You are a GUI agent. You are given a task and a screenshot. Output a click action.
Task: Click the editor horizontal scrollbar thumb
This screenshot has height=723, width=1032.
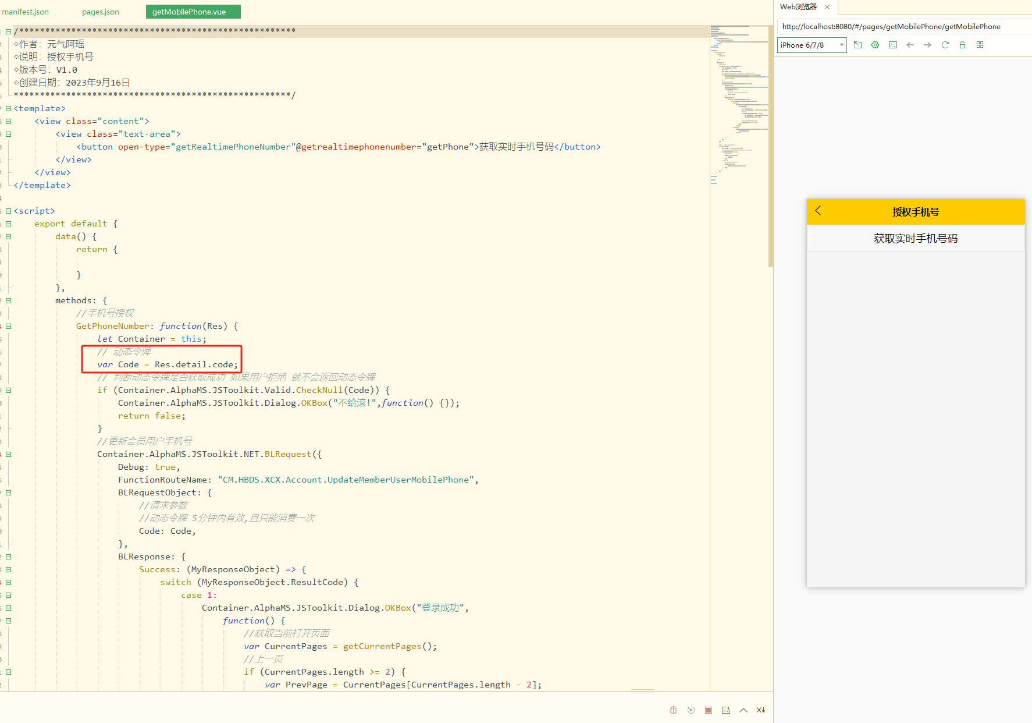tap(643, 692)
